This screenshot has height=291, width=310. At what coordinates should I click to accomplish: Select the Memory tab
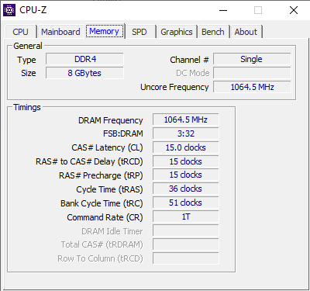[x=105, y=31]
